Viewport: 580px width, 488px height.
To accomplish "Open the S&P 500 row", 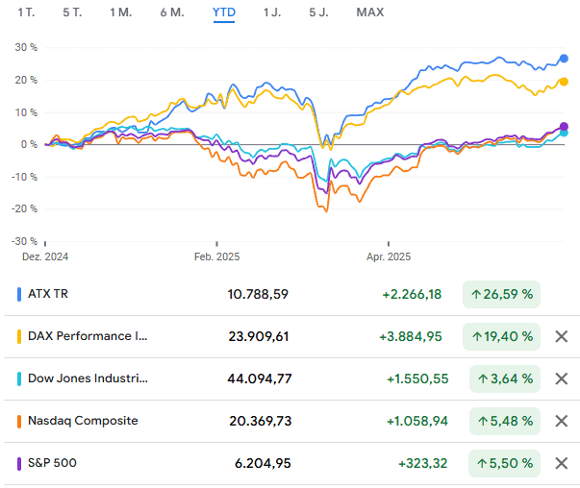I will coord(290,463).
